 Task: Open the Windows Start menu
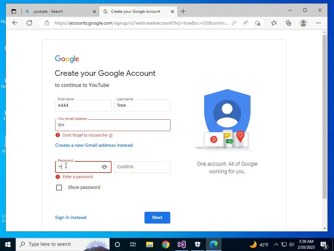point(8,244)
